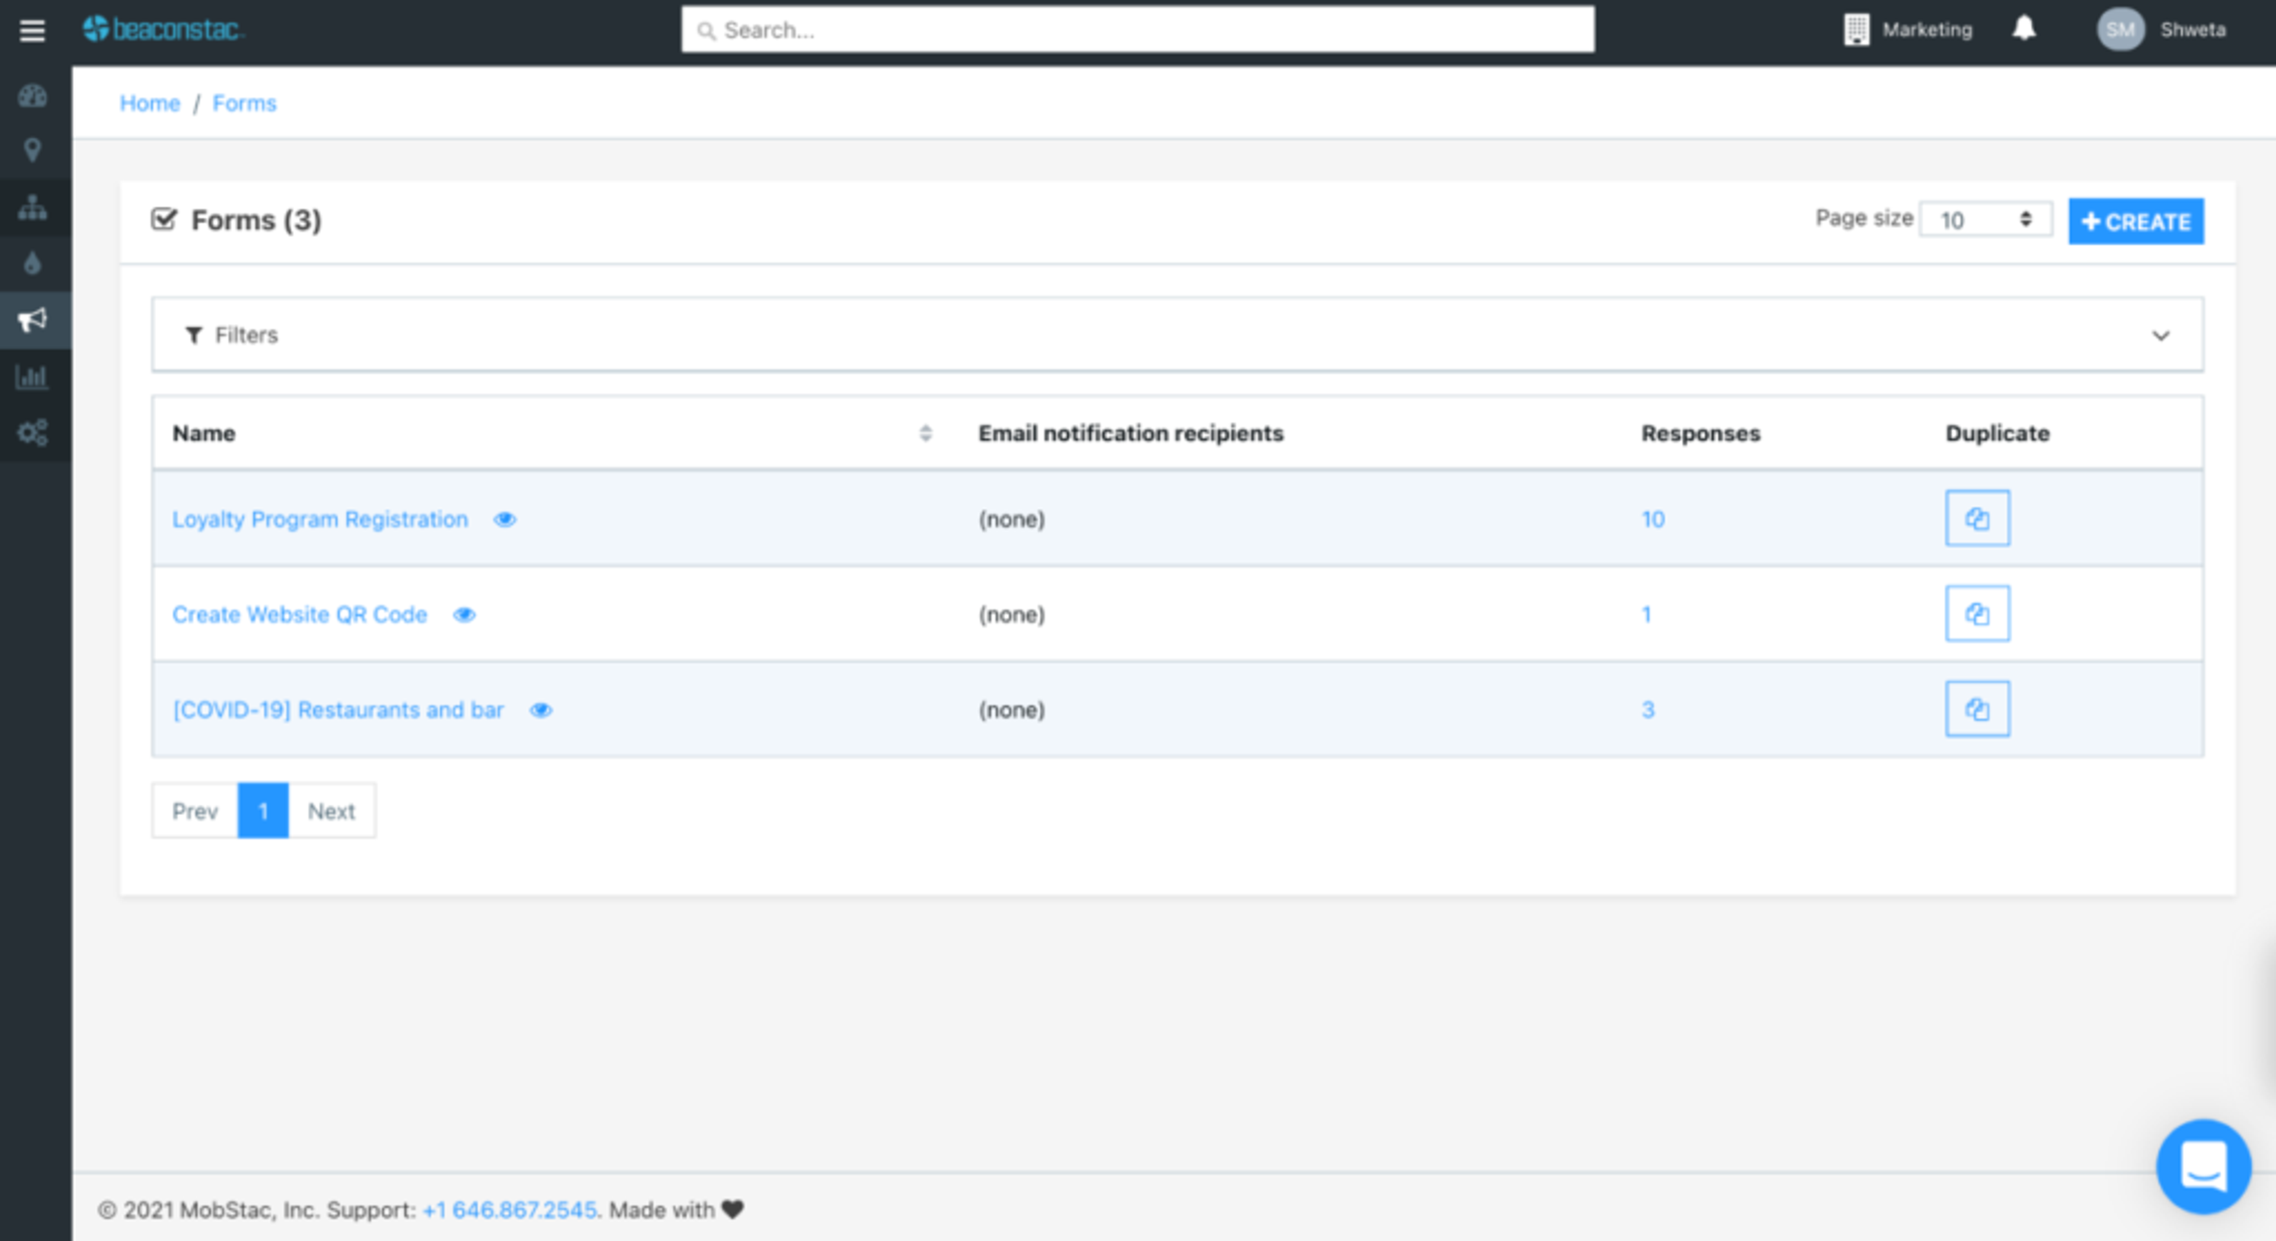2276x1241 pixels.
Task: Open the megaphone campaigns sidebar icon
Action: (x=33, y=320)
